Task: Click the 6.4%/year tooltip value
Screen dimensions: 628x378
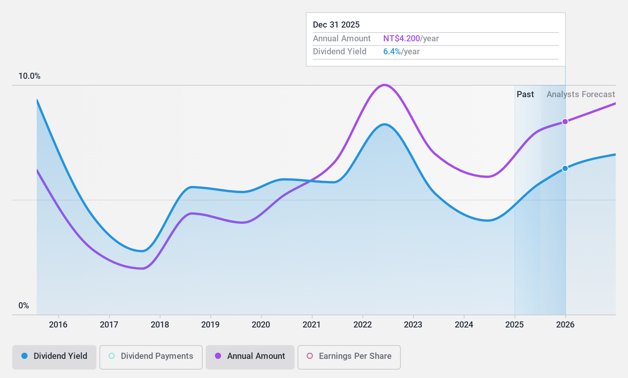Action: [402, 51]
